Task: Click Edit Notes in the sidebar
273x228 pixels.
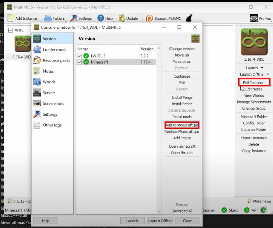Action: pyautogui.click(x=254, y=89)
